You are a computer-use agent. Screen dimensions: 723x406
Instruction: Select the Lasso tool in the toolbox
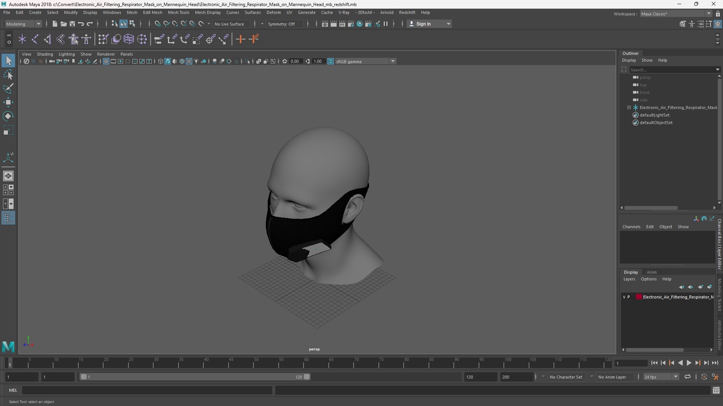(x=8, y=75)
